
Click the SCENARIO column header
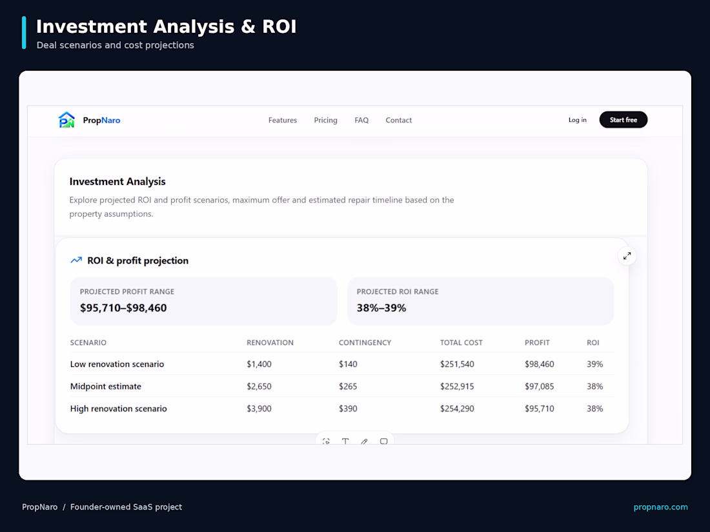(88, 342)
